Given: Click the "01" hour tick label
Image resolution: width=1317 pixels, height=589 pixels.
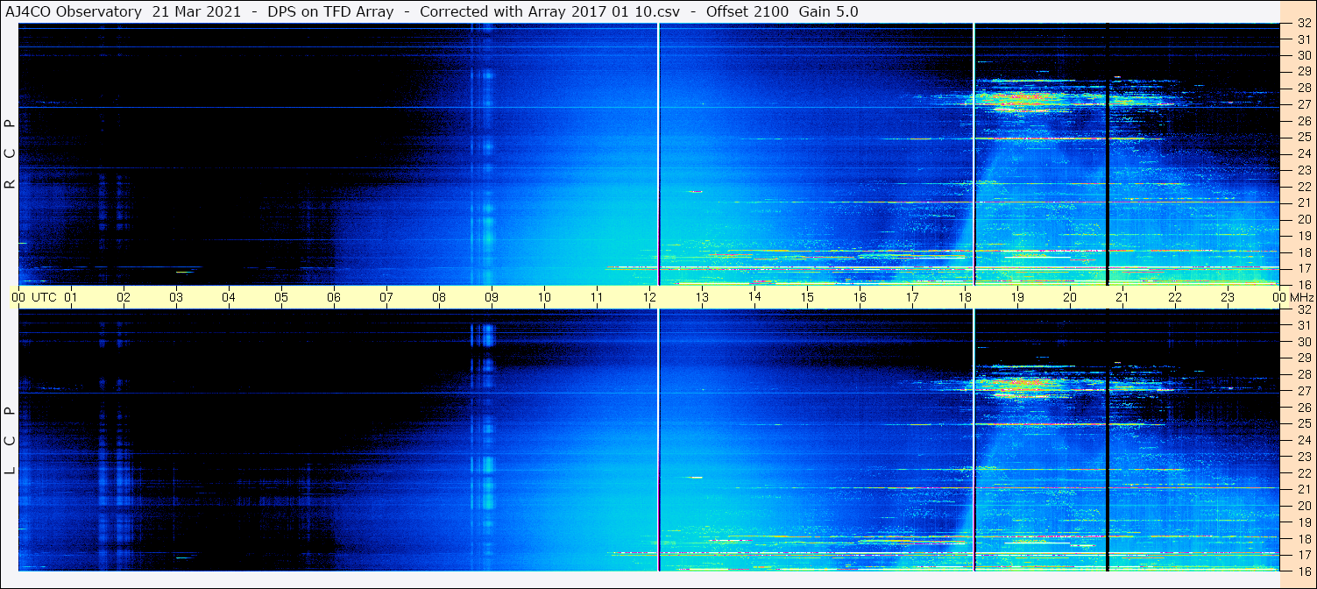Looking at the screenshot, I should point(71,297).
